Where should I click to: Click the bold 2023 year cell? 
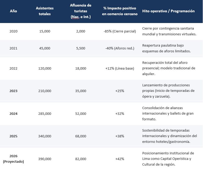(14, 91)
